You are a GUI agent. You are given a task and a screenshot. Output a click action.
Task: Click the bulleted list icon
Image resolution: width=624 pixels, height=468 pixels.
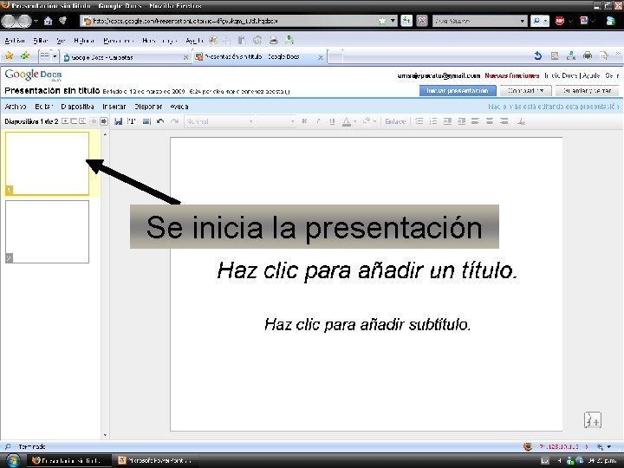[x=433, y=121]
